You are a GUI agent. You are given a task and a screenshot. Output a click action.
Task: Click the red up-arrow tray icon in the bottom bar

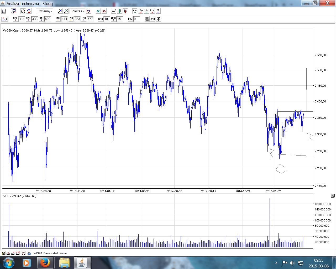pos(18,253)
